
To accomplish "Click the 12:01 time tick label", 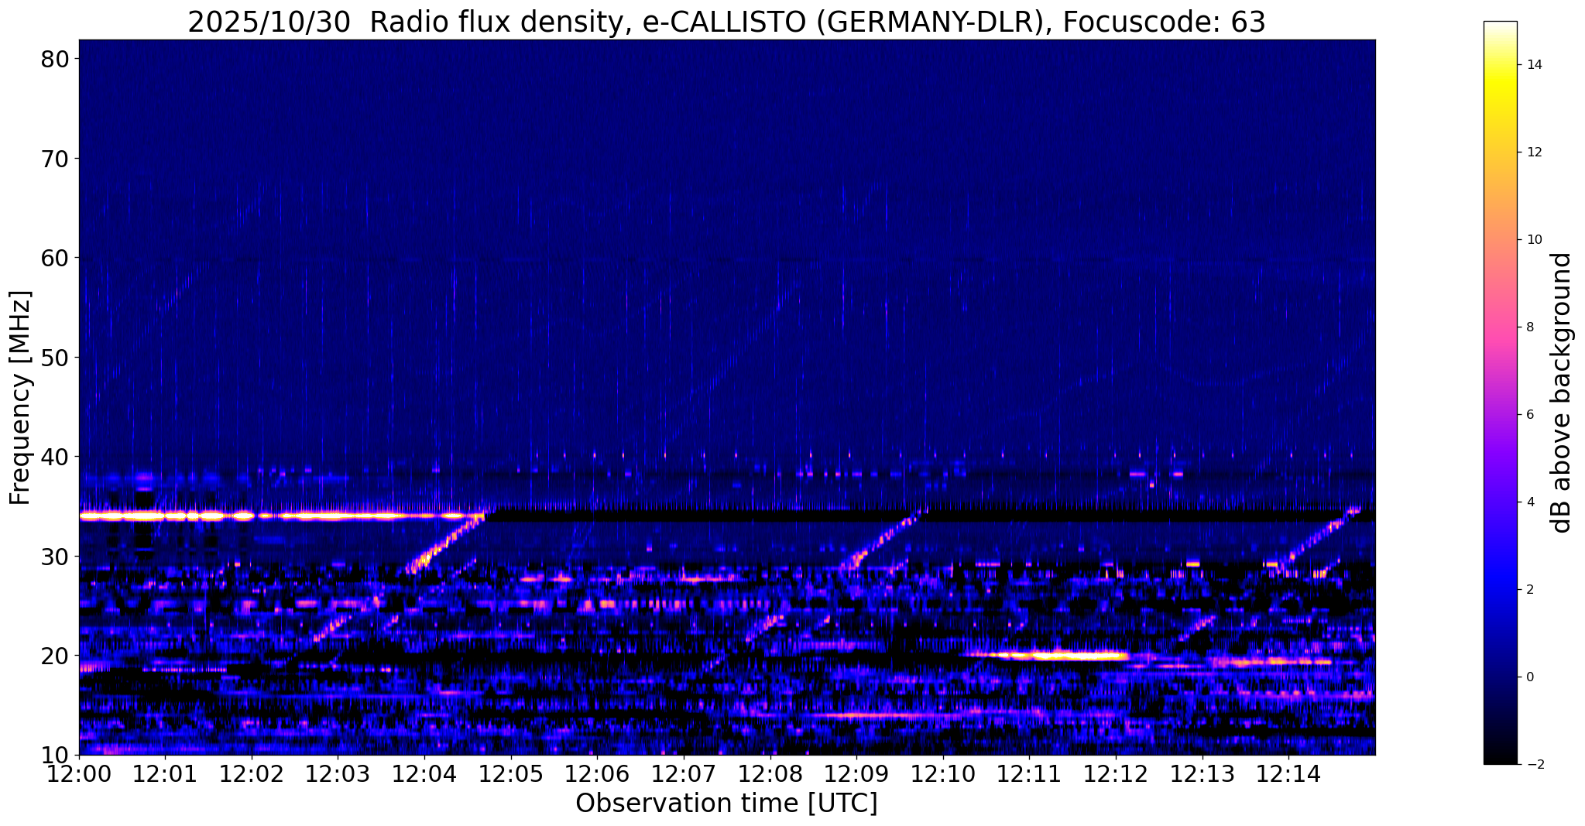I will coord(165,774).
